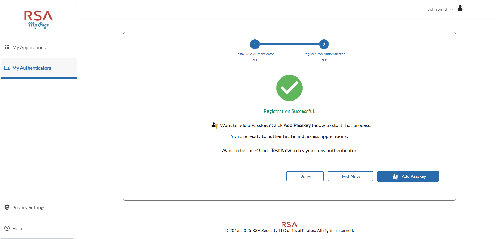Click Test Now button
The width and height of the screenshot is (503, 239).
(x=350, y=176)
